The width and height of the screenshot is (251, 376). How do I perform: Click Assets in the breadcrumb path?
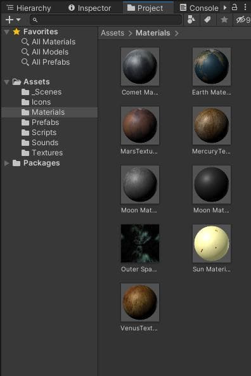(112, 33)
